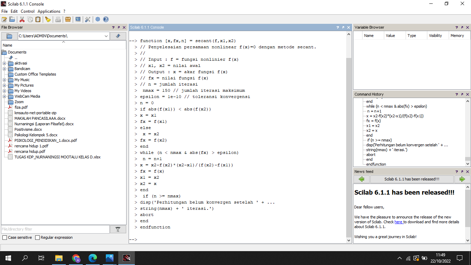This screenshot has height=265, width=471.
Task: Open the ATOMS module manager icon
Action: [x=68, y=19]
